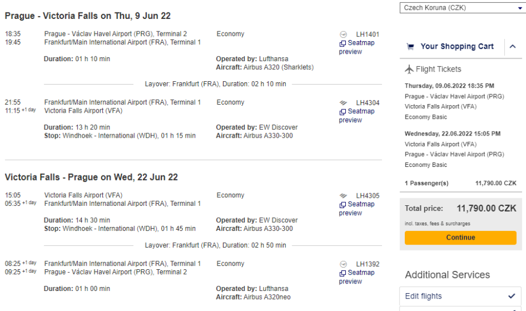Screen dimensions: 526x311
Task: Click the Your Shopping Cart heading
Action: [x=457, y=47]
